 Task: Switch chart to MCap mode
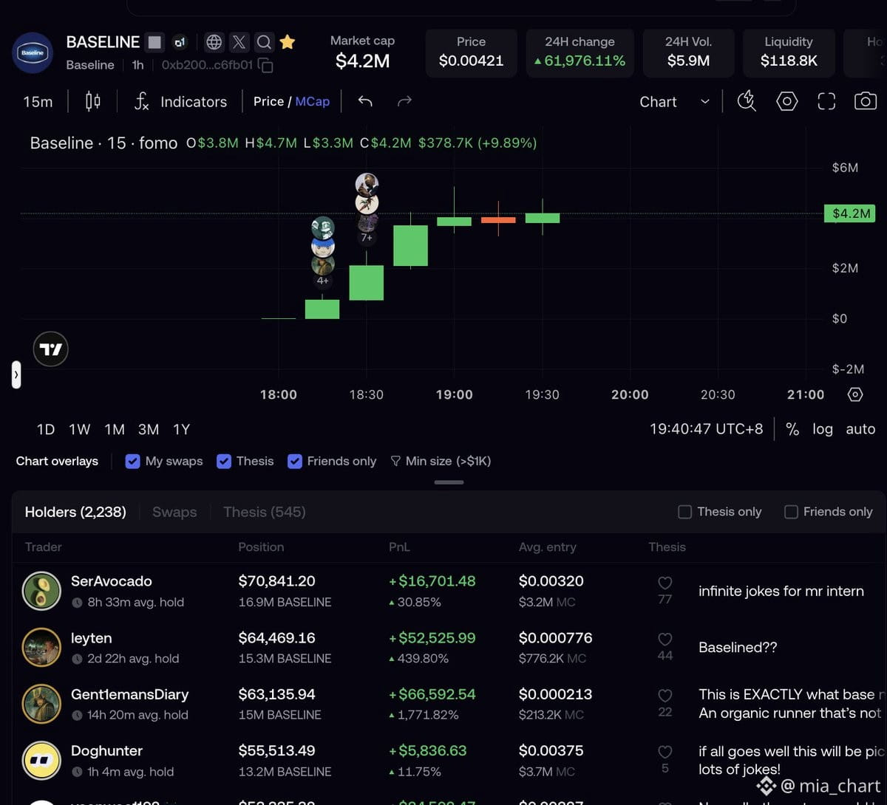point(313,101)
